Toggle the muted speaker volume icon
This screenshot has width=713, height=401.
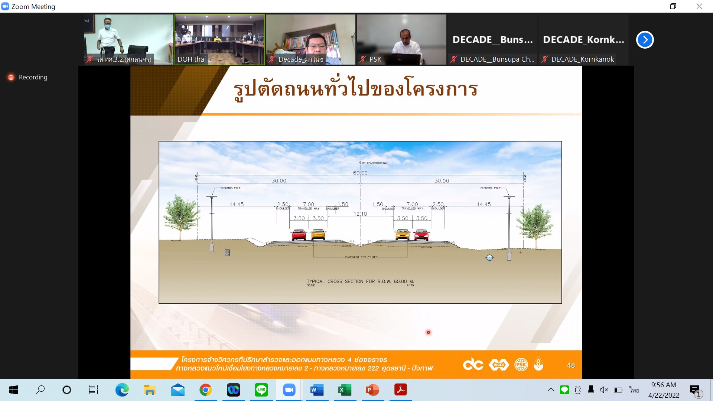click(604, 390)
